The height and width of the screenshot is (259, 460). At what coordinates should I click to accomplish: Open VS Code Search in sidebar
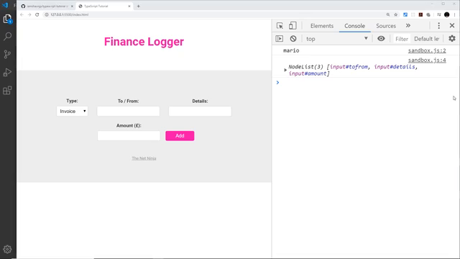click(x=7, y=37)
